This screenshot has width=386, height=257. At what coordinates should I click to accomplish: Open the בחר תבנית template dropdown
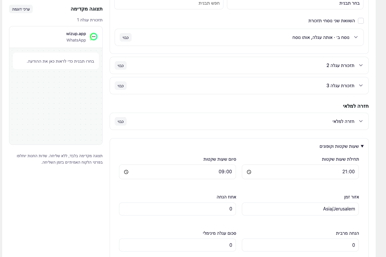295,4
